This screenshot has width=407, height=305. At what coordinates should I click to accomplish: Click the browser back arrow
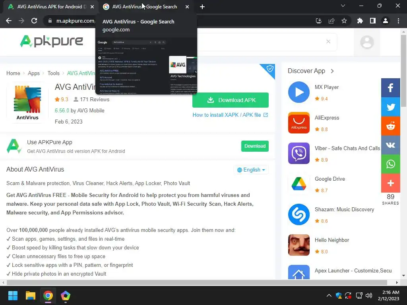tap(9, 21)
